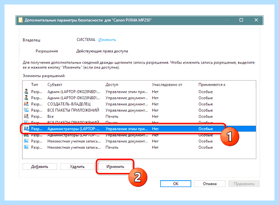Click "Особые" in the "Все" row
Image resolution: width=279 pixels, height=205 pixels.
[206, 116]
